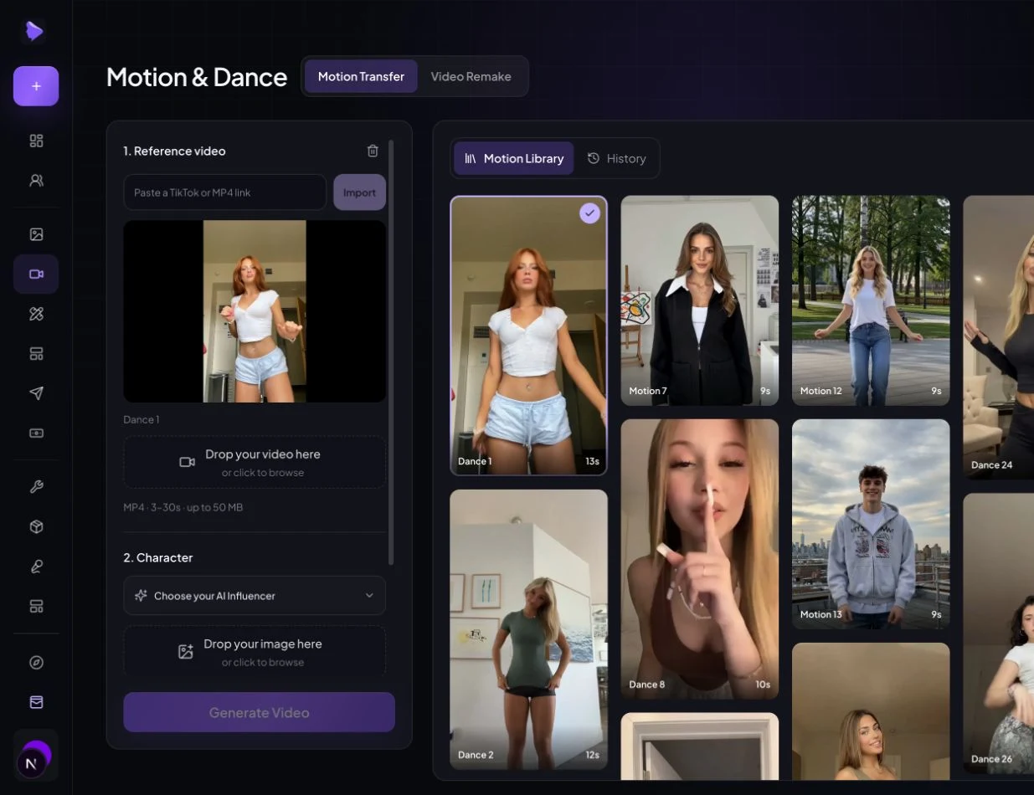Click Drop your image here upload area
Viewport: 1034px width, 795px height.
pos(255,651)
